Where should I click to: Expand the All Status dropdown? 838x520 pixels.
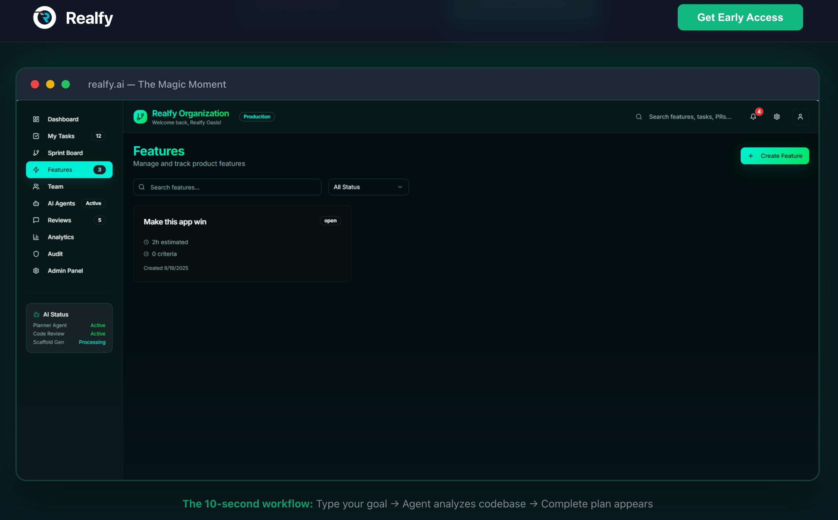coord(368,187)
